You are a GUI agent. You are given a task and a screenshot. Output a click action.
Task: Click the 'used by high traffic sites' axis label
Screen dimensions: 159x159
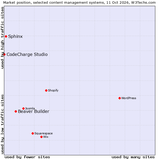[x=2, y=38]
